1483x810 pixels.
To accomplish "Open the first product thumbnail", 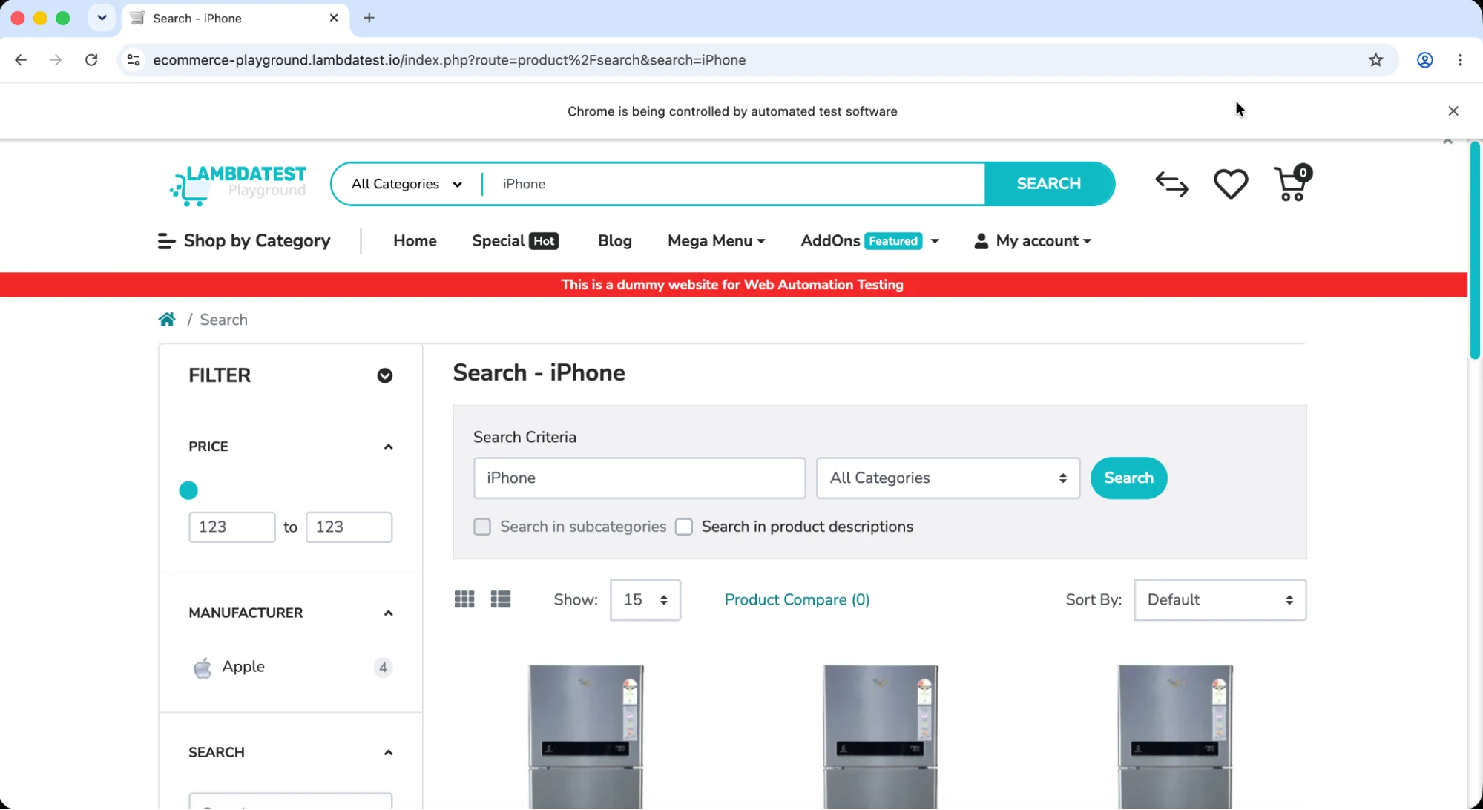I will (585, 736).
